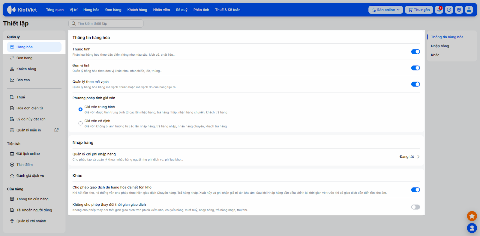Click the Báo cáo chart icon in sidebar
Image resolution: width=480 pixels, height=236 pixels.
tap(12, 80)
